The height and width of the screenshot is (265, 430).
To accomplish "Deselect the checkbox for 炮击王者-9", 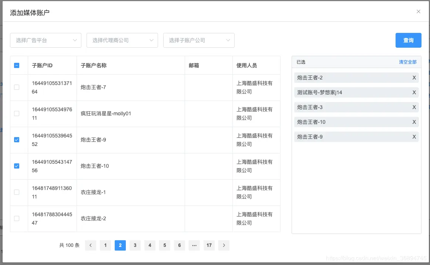I will tap(16, 140).
